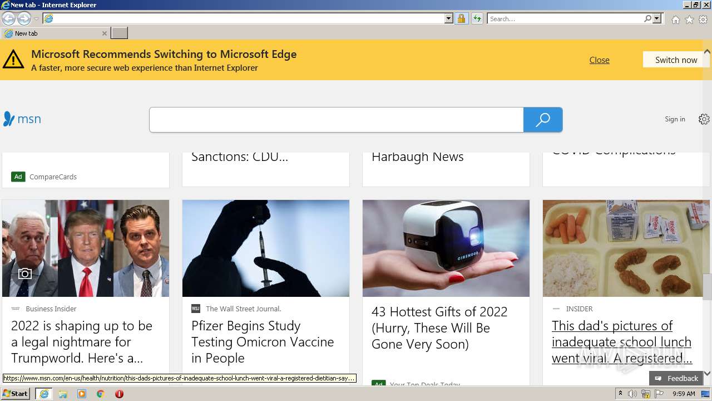The image size is (712, 401).
Task: Click the Action Center flag icon
Action: click(659, 394)
